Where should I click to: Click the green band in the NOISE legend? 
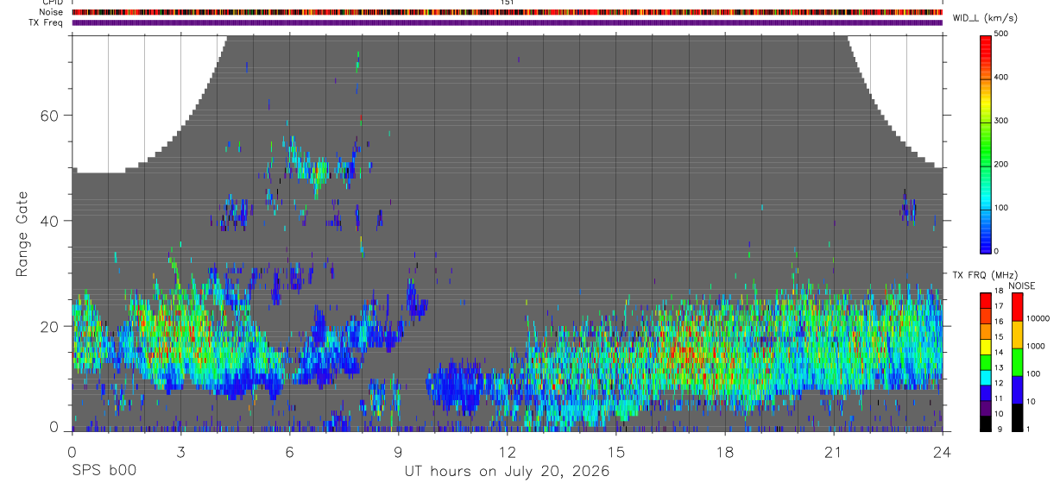point(1018,361)
